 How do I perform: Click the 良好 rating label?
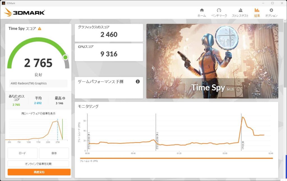pyautogui.click(x=38, y=75)
